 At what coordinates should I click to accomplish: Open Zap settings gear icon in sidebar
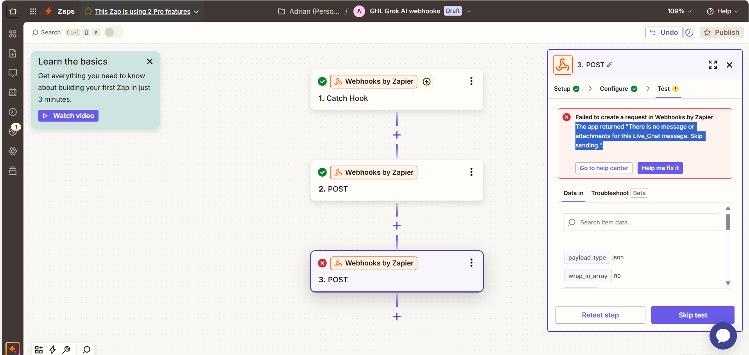coord(13,151)
